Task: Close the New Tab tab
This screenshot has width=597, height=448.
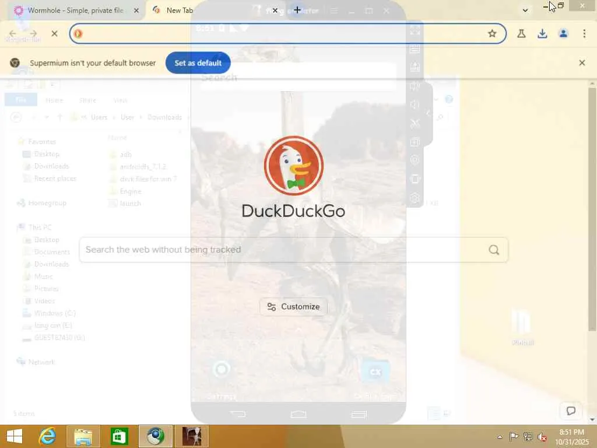Action: click(275, 10)
